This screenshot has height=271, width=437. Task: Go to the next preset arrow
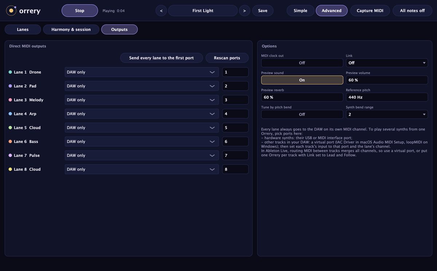pos(244,11)
